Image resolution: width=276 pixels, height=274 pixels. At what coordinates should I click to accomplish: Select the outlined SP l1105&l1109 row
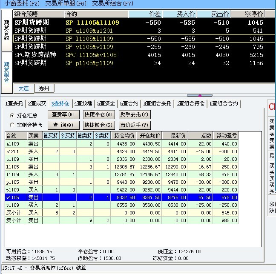point(144,39)
